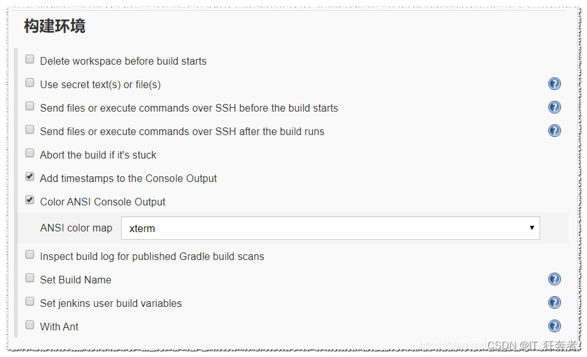Enable Inspect build log for Gradle build scans
This screenshot has height=357, width=587.
coord(30,255)
